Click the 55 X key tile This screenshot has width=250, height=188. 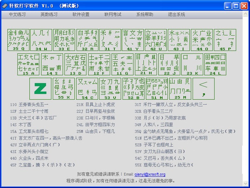[64, 89]
